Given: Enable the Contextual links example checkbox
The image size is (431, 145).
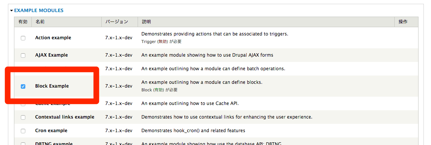Looking at the screenshot, I should point(23,117).
